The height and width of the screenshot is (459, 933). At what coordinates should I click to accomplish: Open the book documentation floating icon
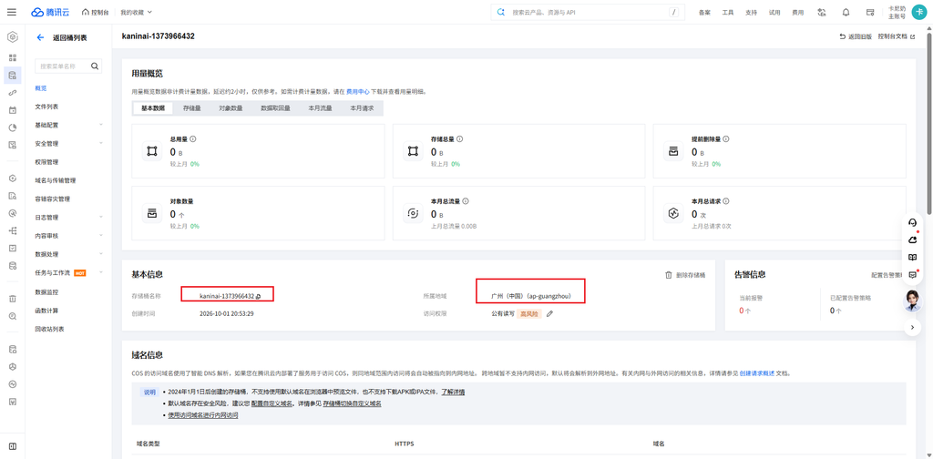point(912,257)
